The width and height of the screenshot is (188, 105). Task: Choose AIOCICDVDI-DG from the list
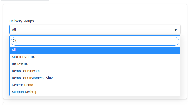(95, 57)
